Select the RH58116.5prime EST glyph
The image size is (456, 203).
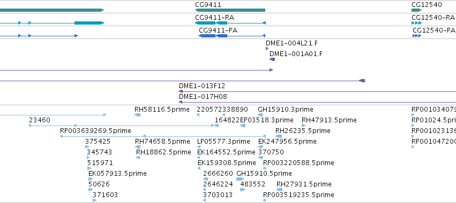(138, 115)
